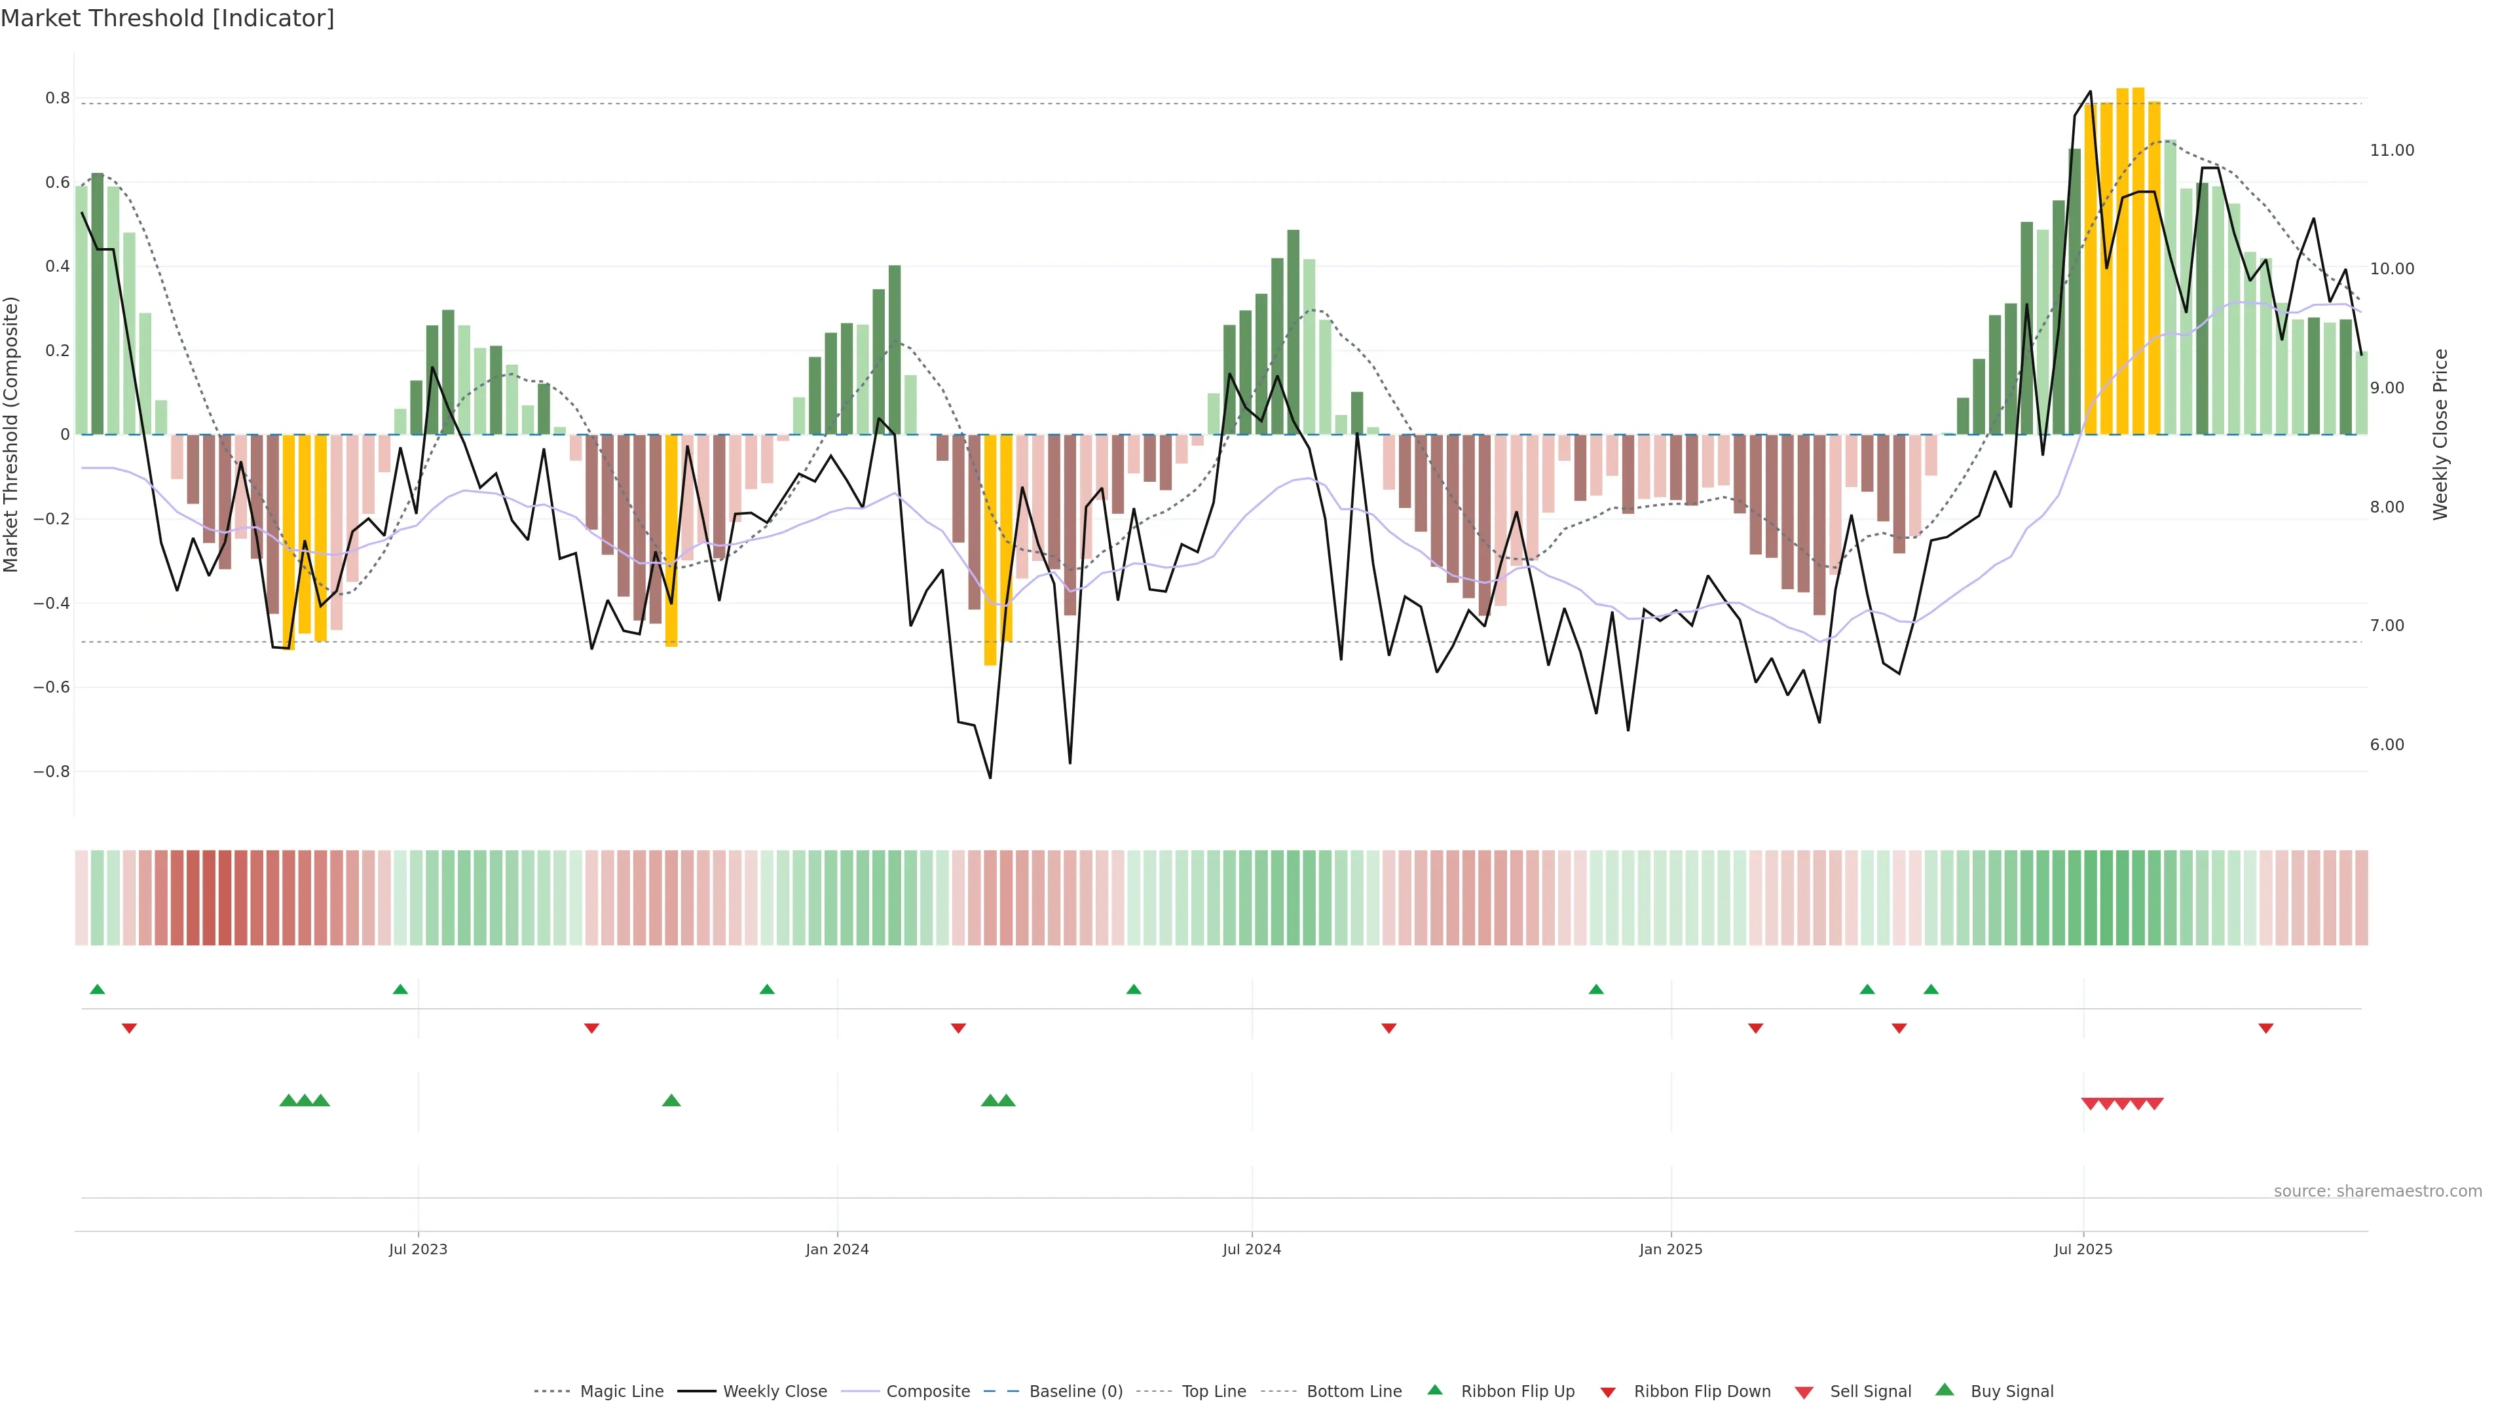The image size is (2515, 1414).
Task: Toggle the Composite legend entry
Action: (x=927, y=1392)
